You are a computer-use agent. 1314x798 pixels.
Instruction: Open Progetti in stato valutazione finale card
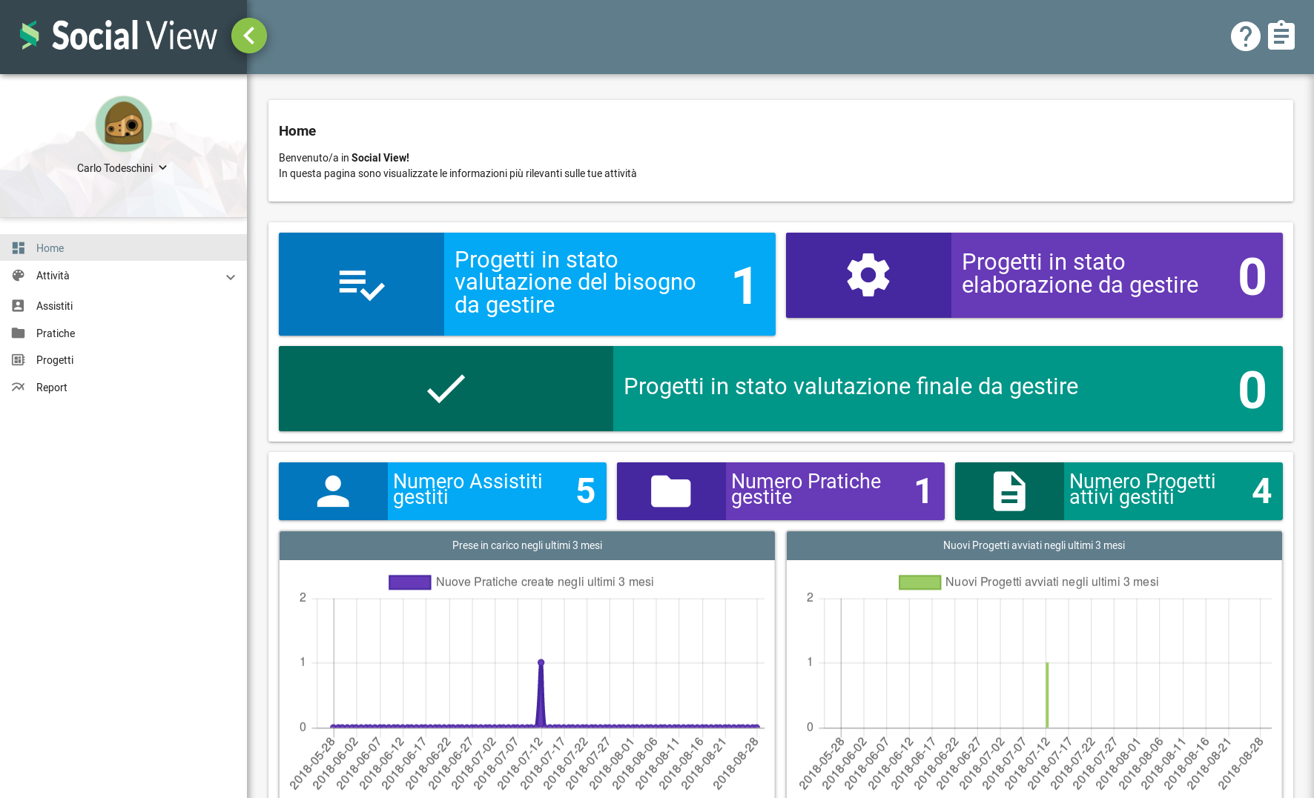point(851,387)
